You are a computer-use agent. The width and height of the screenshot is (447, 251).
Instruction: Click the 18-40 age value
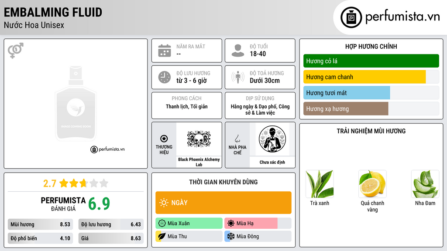(x=258, y=54)
